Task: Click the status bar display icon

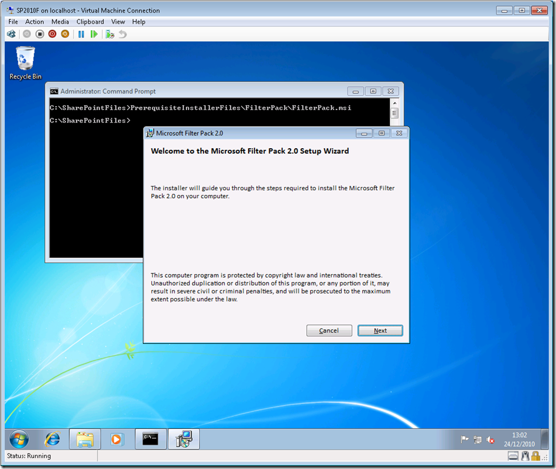Action: [513, 456]
